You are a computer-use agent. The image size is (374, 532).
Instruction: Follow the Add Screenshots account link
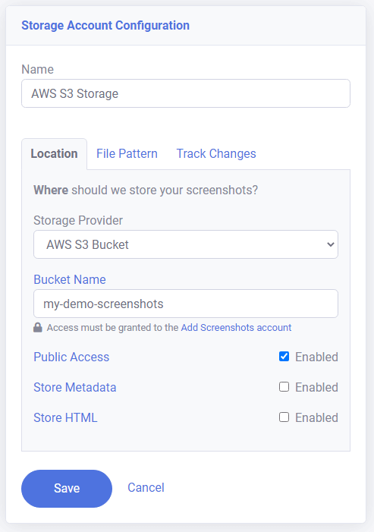[x=236, y=327]
